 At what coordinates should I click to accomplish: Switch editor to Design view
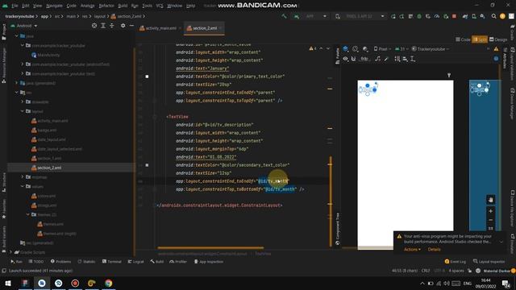tap(498, 39)
